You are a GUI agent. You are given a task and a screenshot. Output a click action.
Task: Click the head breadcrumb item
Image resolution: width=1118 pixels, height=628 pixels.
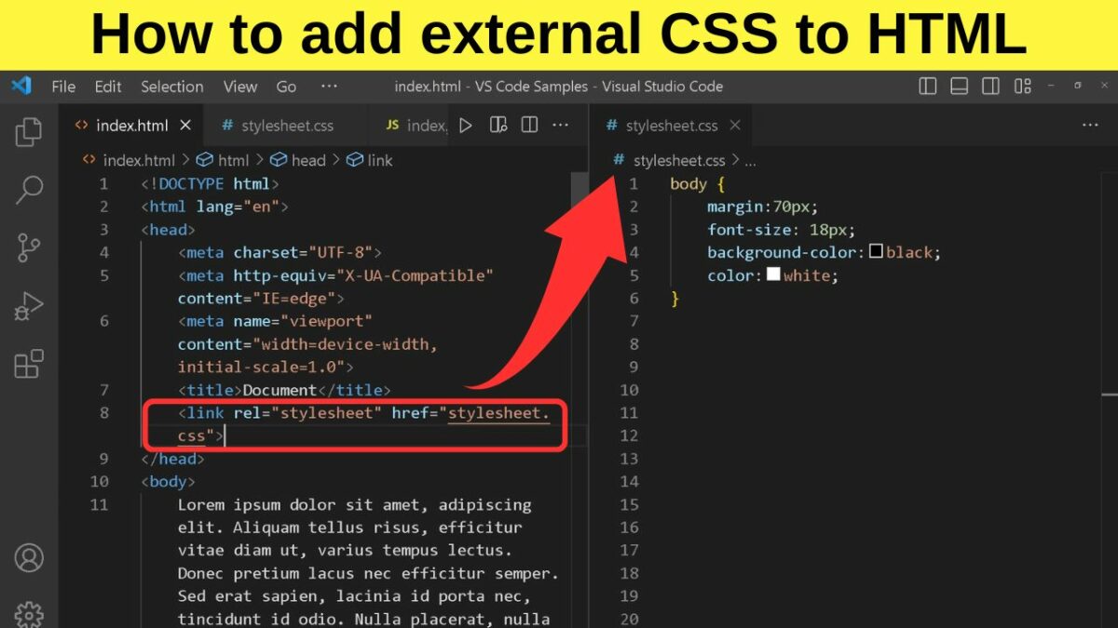pos(307,160)
